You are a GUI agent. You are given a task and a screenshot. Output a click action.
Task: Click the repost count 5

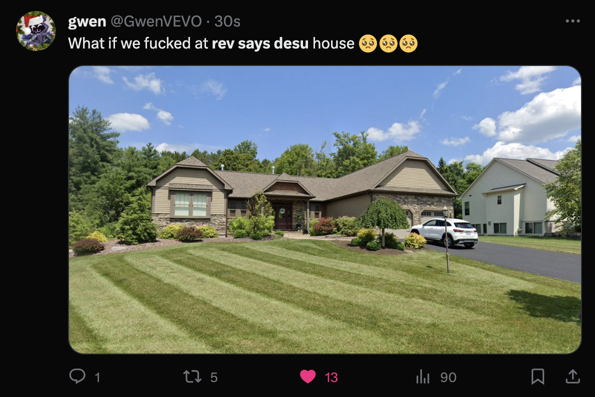tap(214, 377)
